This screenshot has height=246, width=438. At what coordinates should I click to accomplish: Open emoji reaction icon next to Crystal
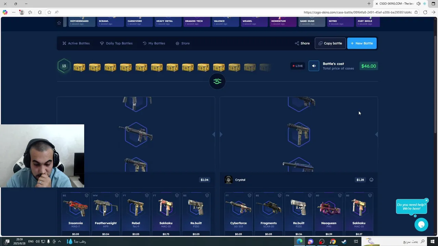(371, 180)
